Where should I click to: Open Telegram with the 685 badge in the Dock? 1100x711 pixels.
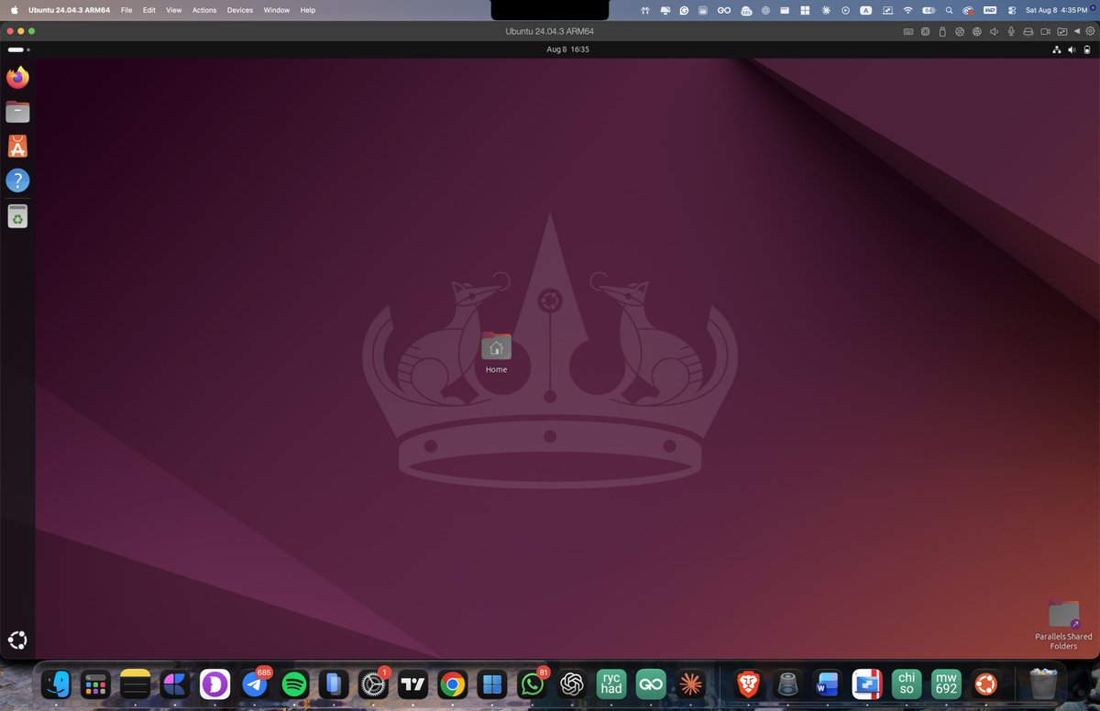point(255,684)
